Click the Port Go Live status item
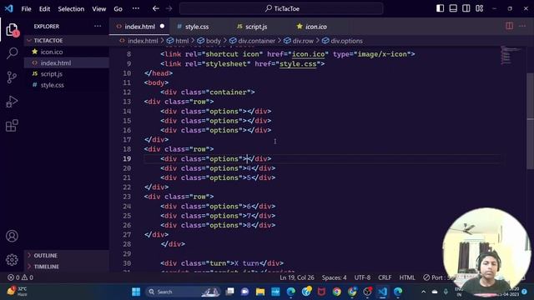Viewport: 534px width, 300px height. tap(434, 277)
